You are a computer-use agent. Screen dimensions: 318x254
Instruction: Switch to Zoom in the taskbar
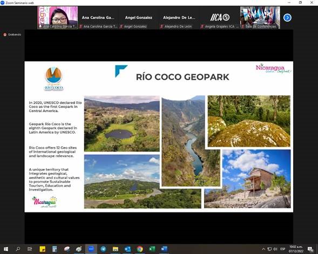[x=91, y=249]
